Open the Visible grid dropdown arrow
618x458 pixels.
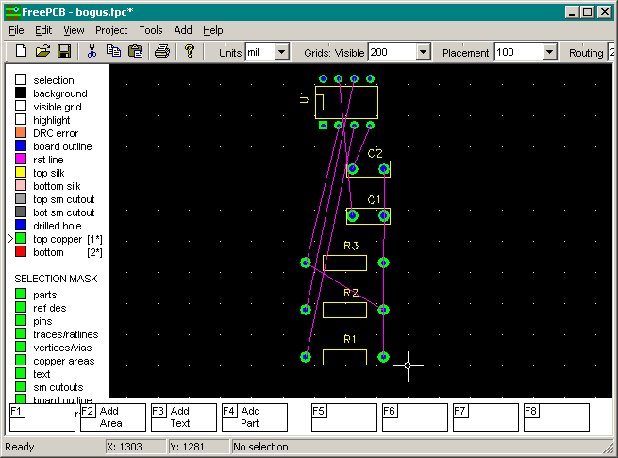click(x=423, y=52)
